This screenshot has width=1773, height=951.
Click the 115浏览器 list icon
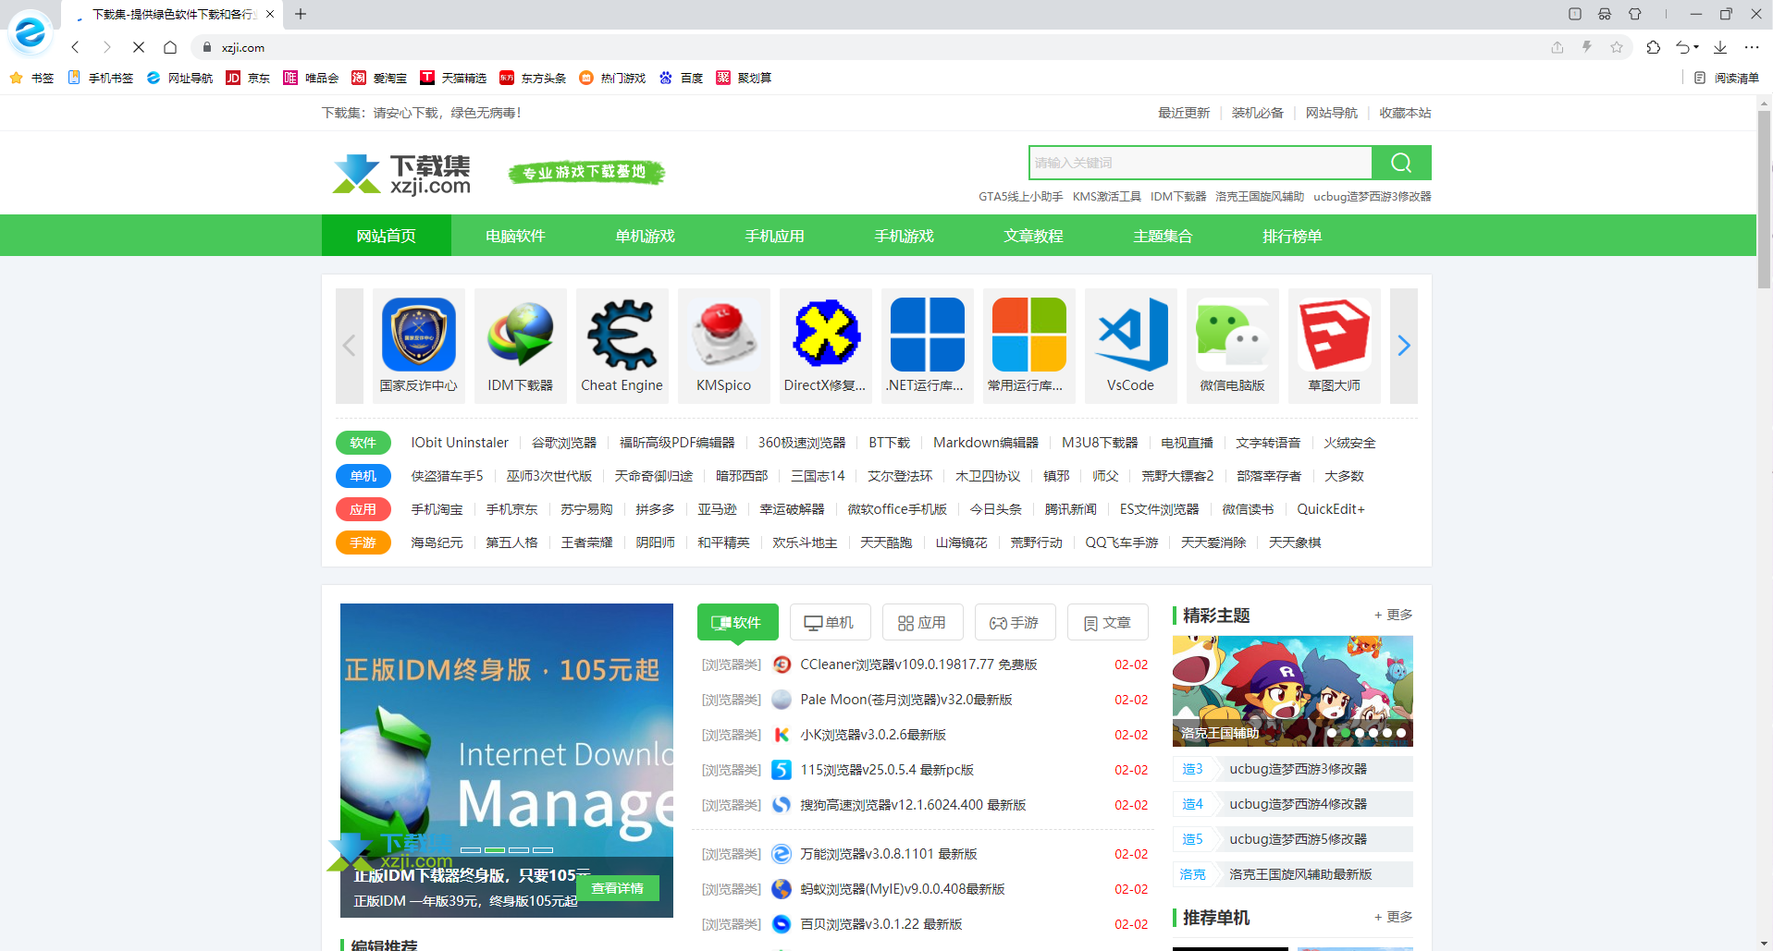pos(782,770)
